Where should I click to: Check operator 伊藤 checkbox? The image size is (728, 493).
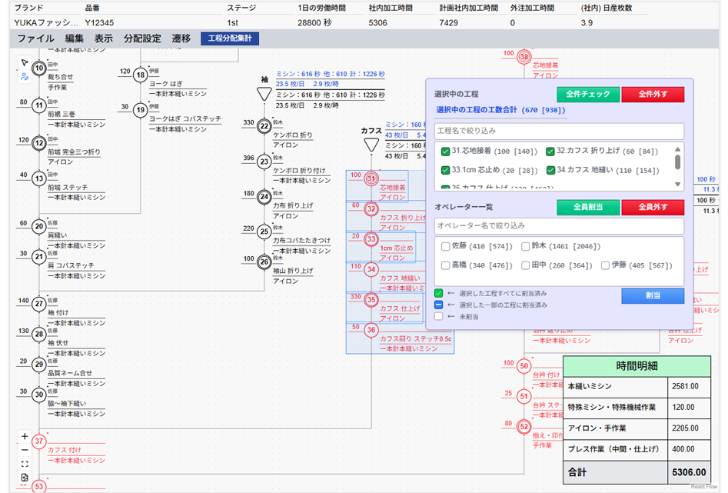pos(605,265)
